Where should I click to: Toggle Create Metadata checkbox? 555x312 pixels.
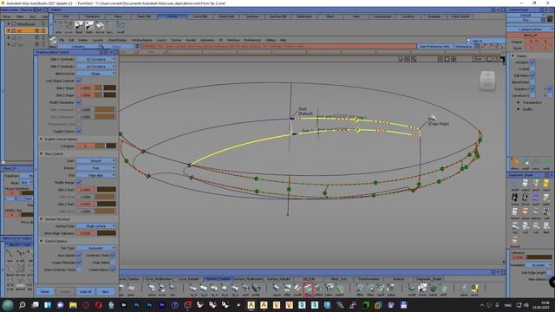(79, 263)
